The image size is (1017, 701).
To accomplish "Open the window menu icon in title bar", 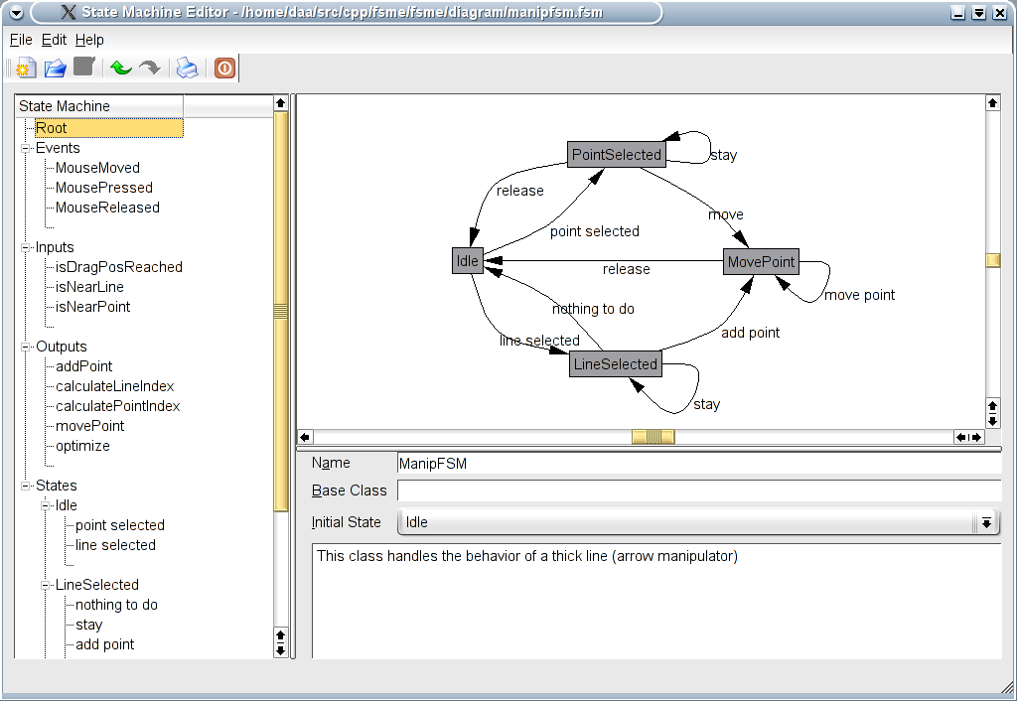I will click(15, 13).
